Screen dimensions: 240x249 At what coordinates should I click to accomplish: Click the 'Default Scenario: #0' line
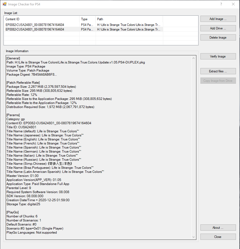click(x=21, y=224)
